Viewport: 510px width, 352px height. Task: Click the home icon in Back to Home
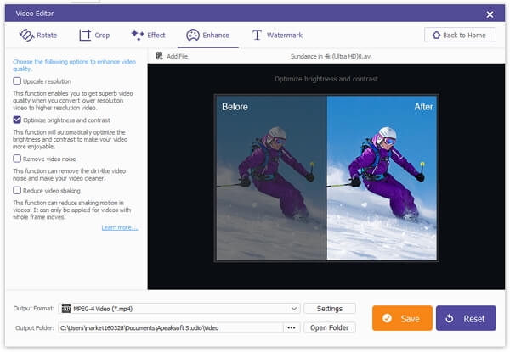coord(437,35)
